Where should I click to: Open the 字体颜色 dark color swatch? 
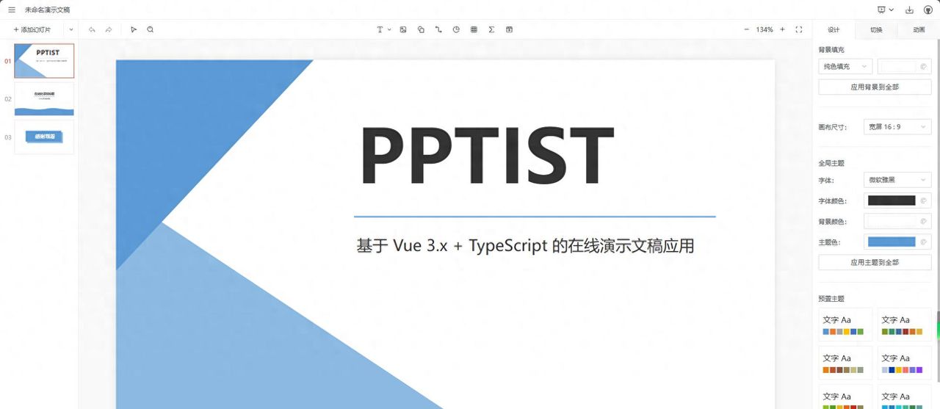897,200
